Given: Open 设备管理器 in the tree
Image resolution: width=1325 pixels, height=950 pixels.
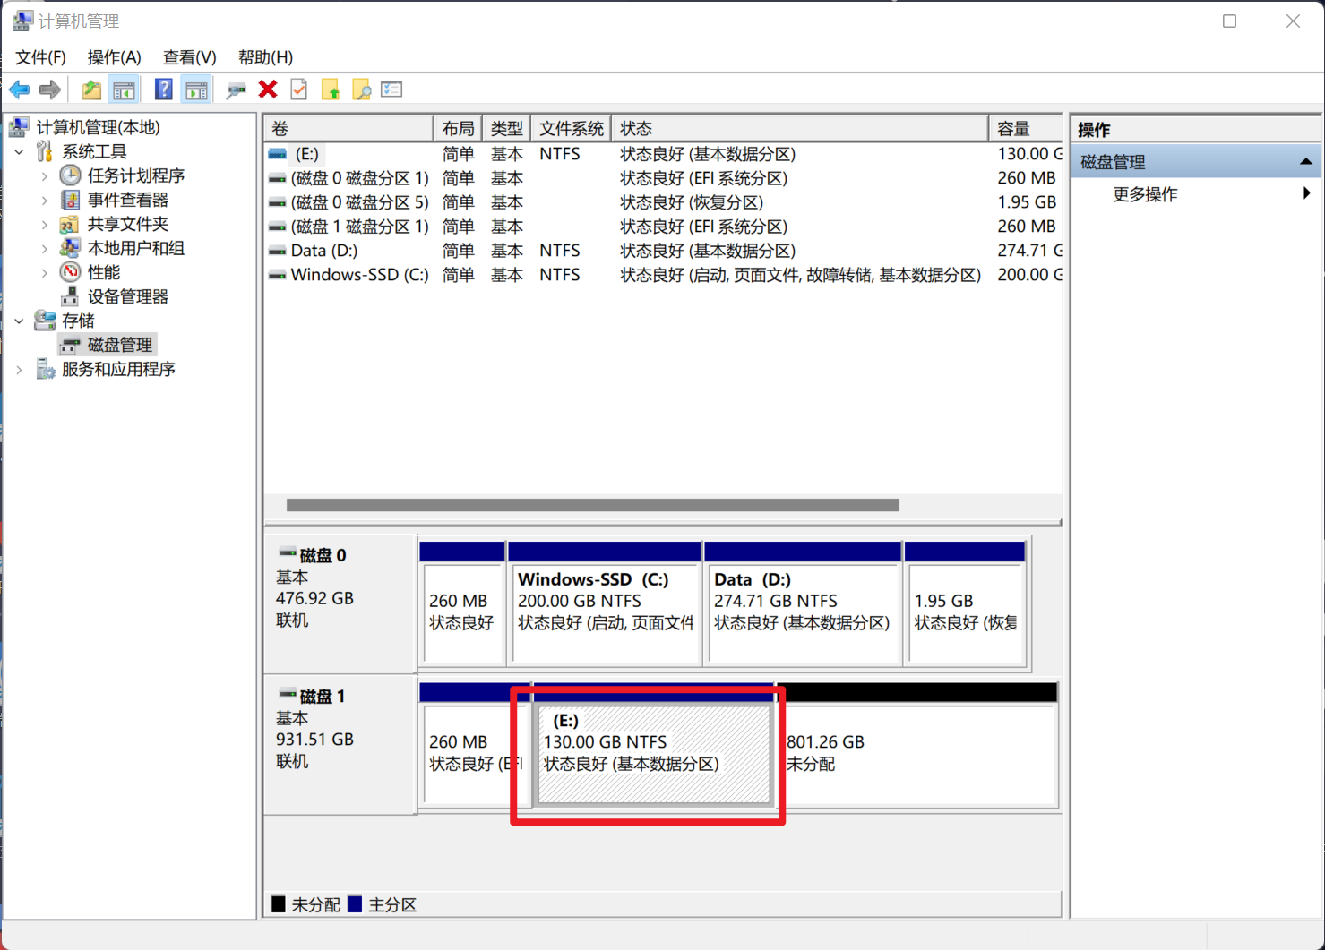Looking at the screenshot, I should (127, 296).
